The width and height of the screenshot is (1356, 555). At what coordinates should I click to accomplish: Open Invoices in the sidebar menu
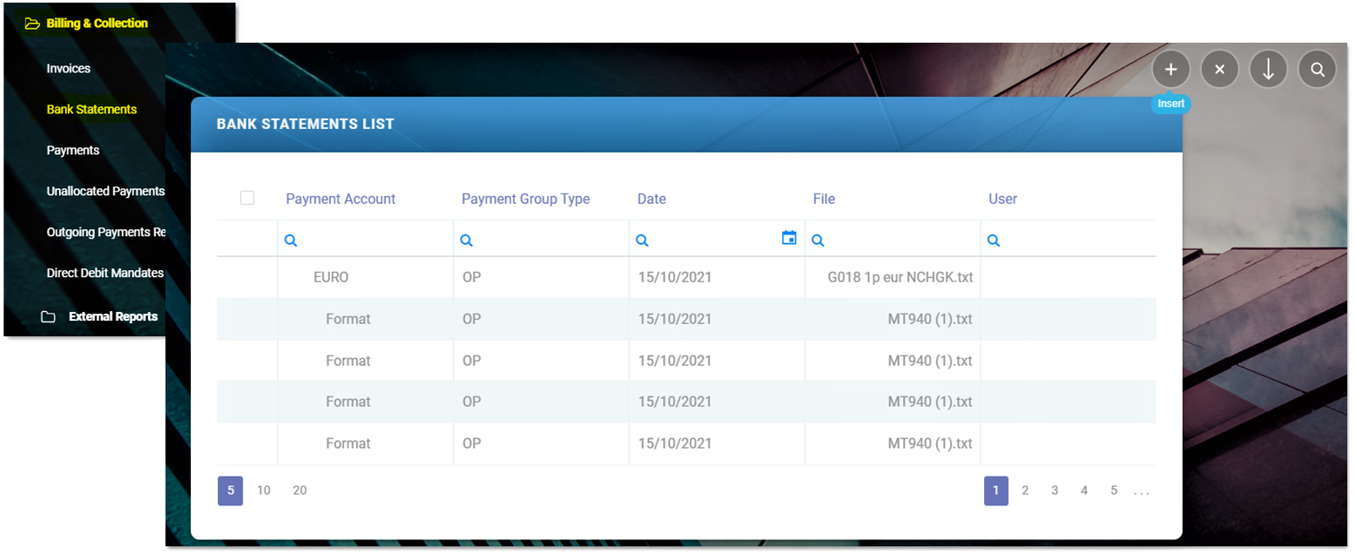pyautogui.click(x=69, y=68)
